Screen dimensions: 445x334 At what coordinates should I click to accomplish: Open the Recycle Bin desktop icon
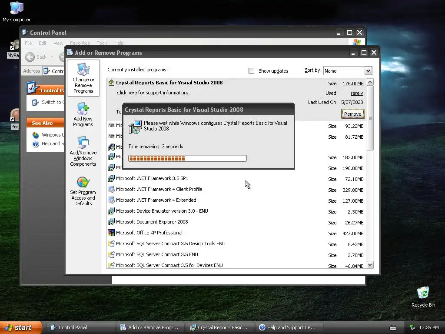tap(423, 297)
